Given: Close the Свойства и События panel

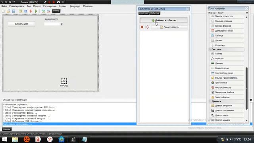Looking at the screenshot, I should (x=187, y=9).
